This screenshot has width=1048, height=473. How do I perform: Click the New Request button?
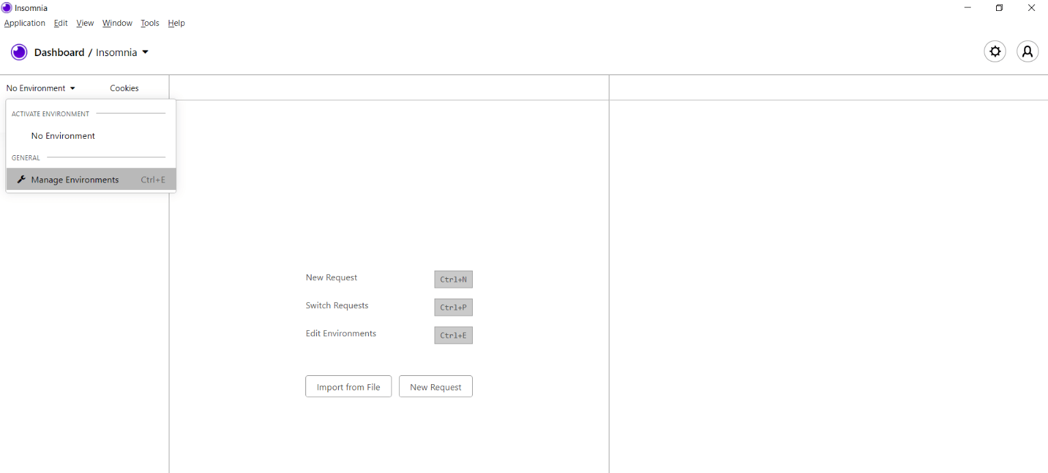click(x=436, y=387)
